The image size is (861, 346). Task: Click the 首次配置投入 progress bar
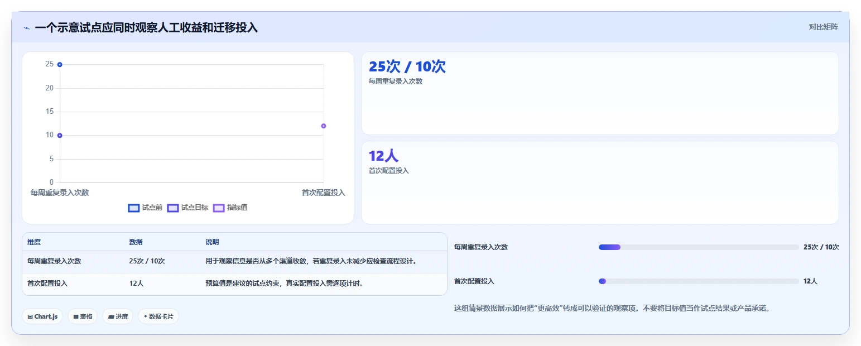click(699, 281)
